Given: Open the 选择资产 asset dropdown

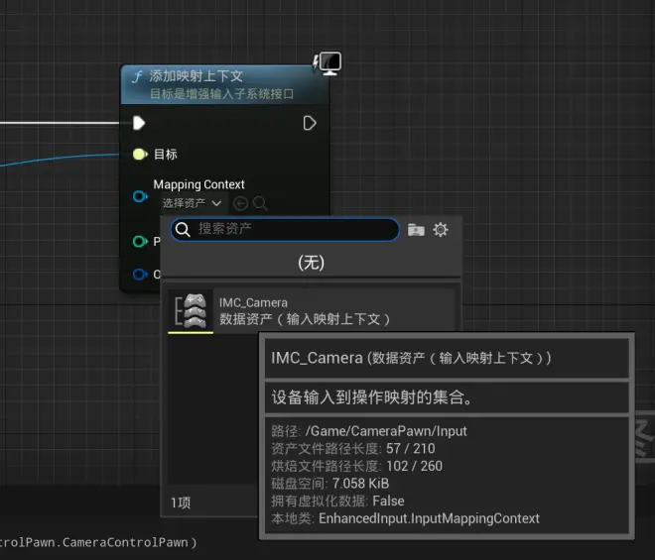Looking at the screenshot, I should (x=193, y=203).
